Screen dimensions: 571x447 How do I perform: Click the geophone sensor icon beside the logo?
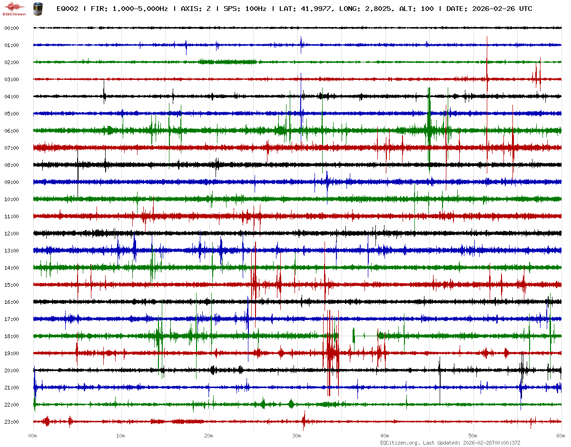pyautogui.click(x=37, y=9)
